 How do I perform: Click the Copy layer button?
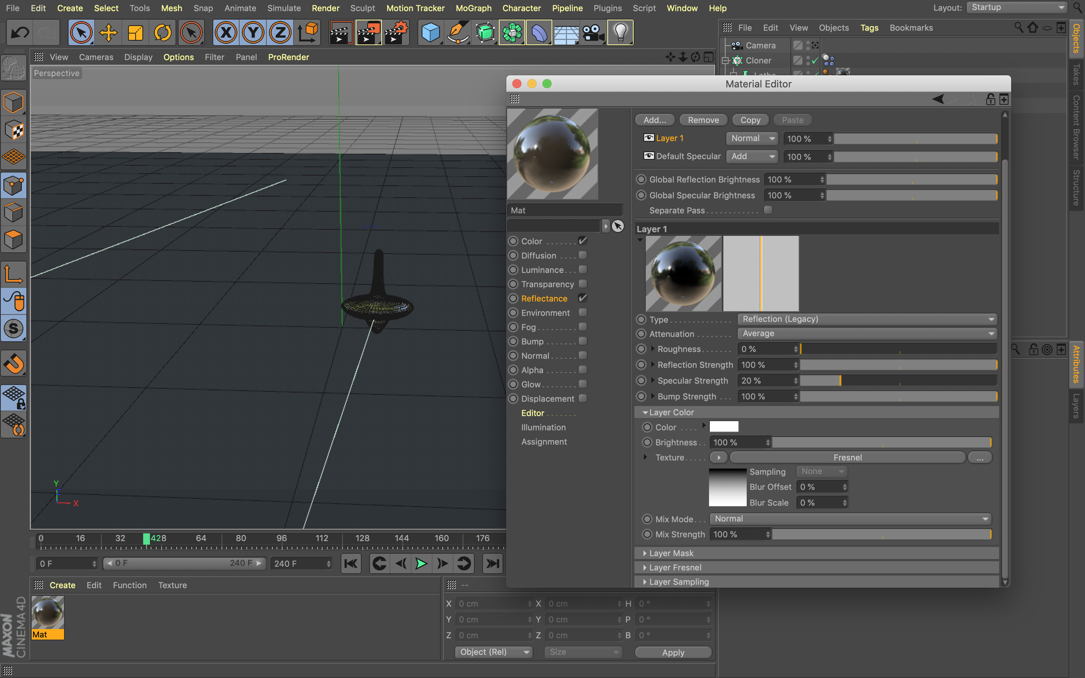[x=750, y=120]
